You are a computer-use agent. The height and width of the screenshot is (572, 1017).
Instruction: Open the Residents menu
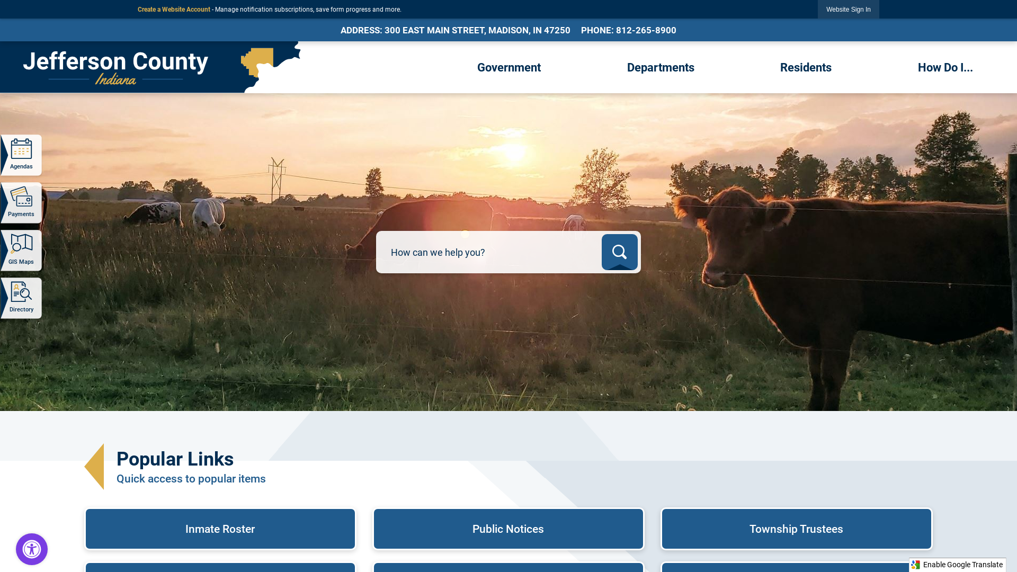coord(806,67)
